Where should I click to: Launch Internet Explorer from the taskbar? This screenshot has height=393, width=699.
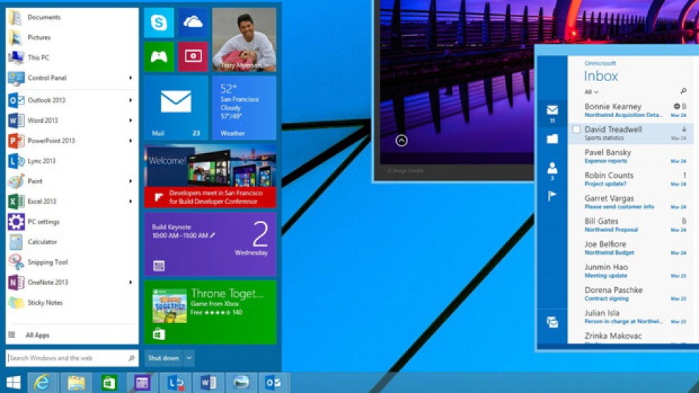42,382
